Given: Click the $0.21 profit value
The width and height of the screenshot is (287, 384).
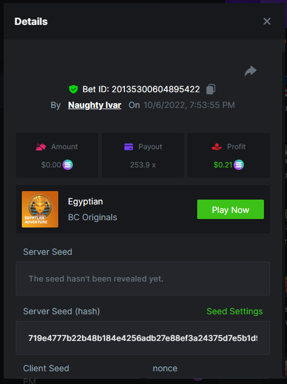Looking at the screenshot, I should [223, 165].
